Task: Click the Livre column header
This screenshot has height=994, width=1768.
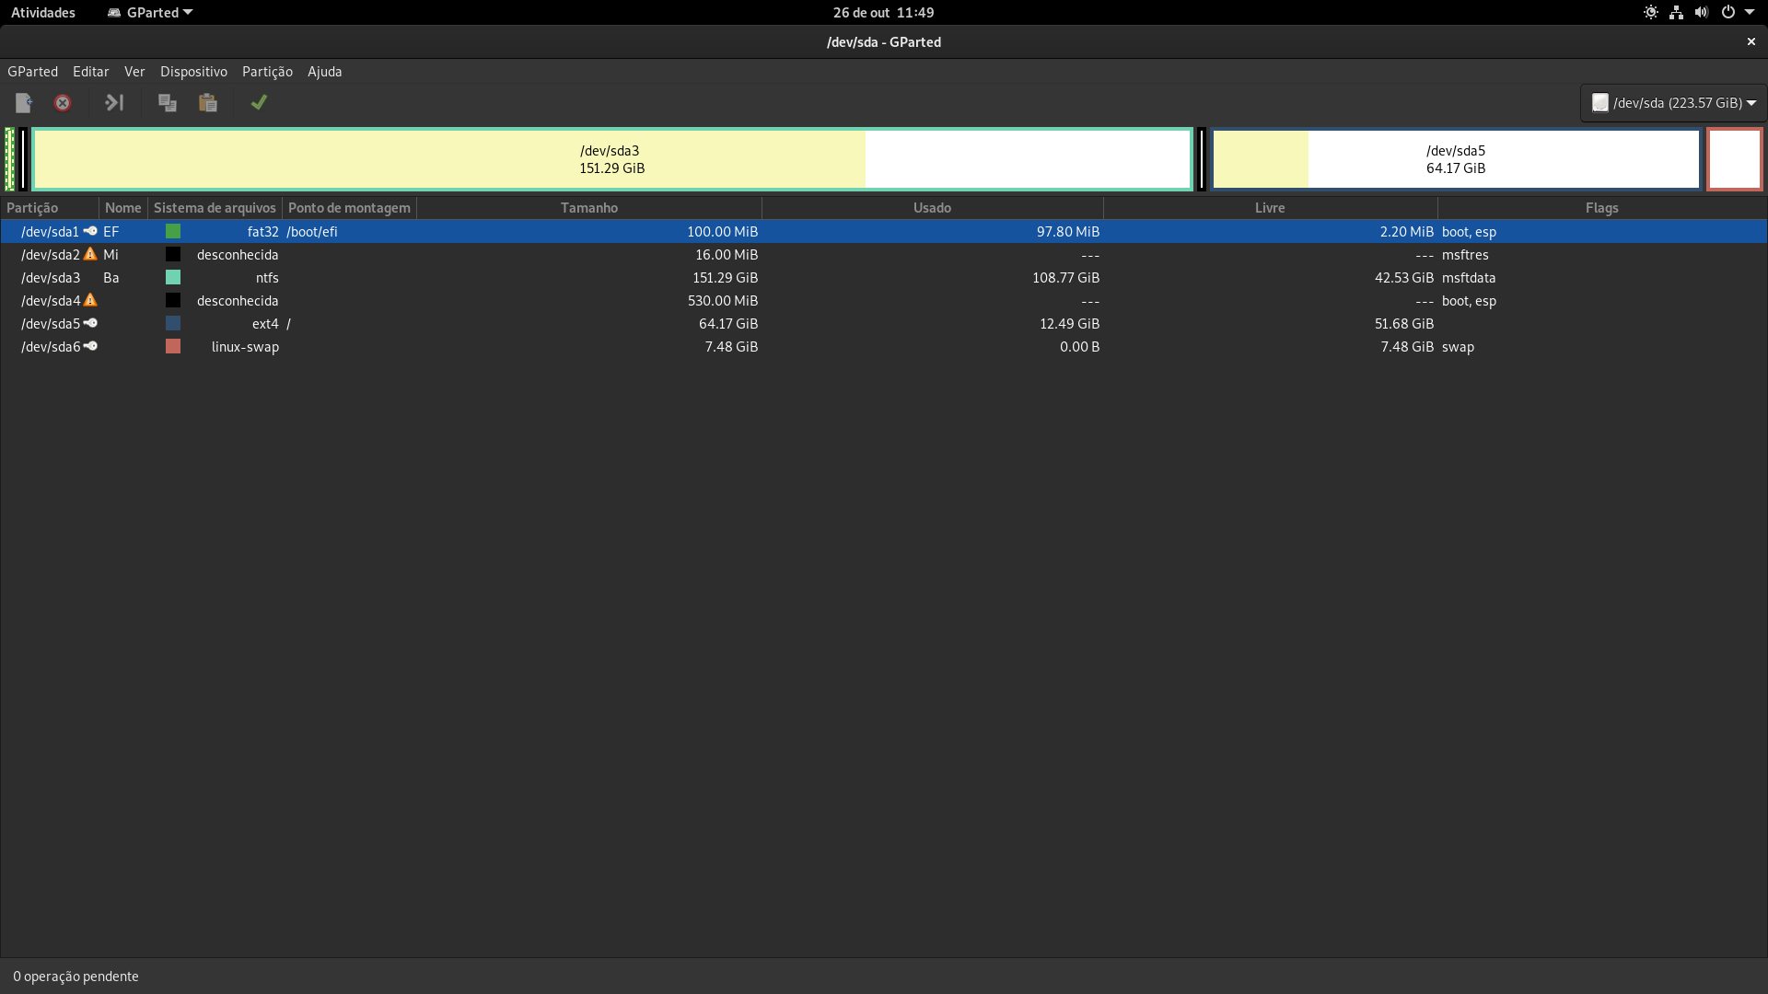Action: coord(1270,208)
